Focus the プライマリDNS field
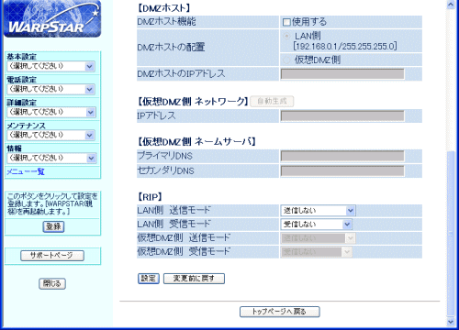Screen dimensions: 459x330 (342, 156)
